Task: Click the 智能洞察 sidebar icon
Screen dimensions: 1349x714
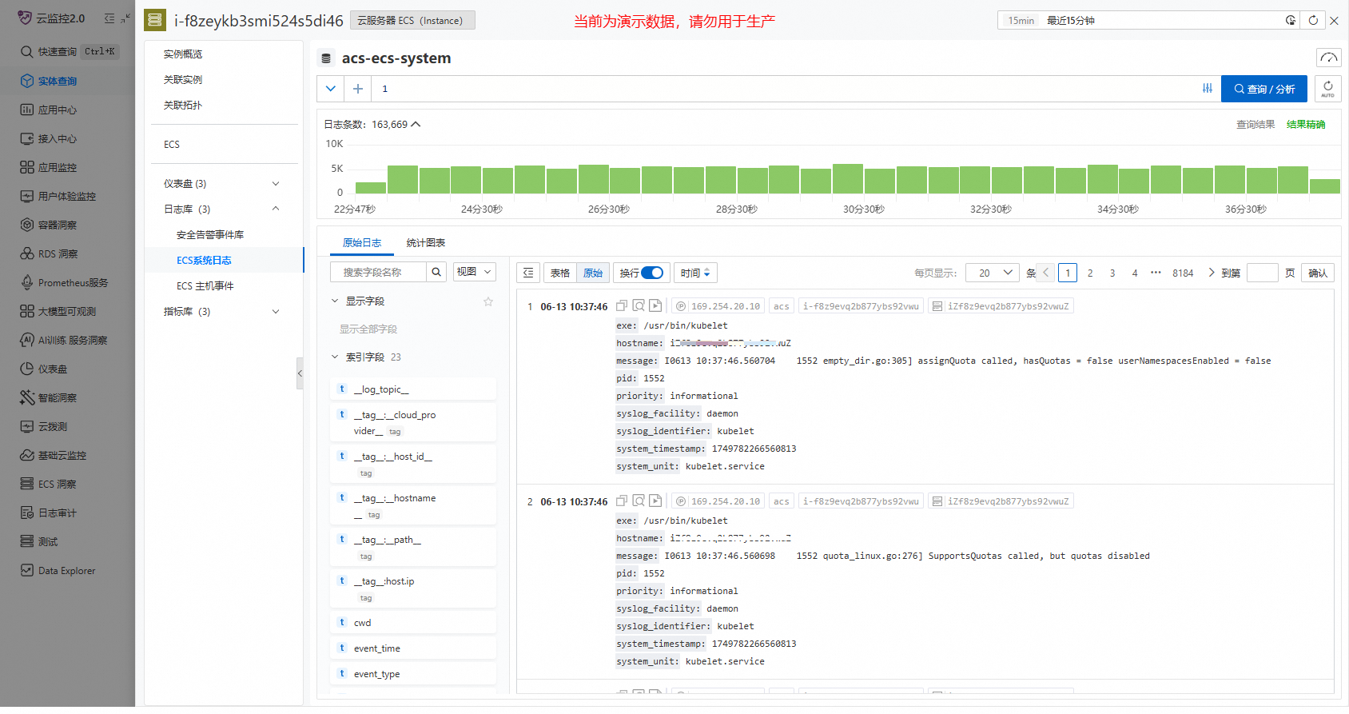Action: coord(27,397)
